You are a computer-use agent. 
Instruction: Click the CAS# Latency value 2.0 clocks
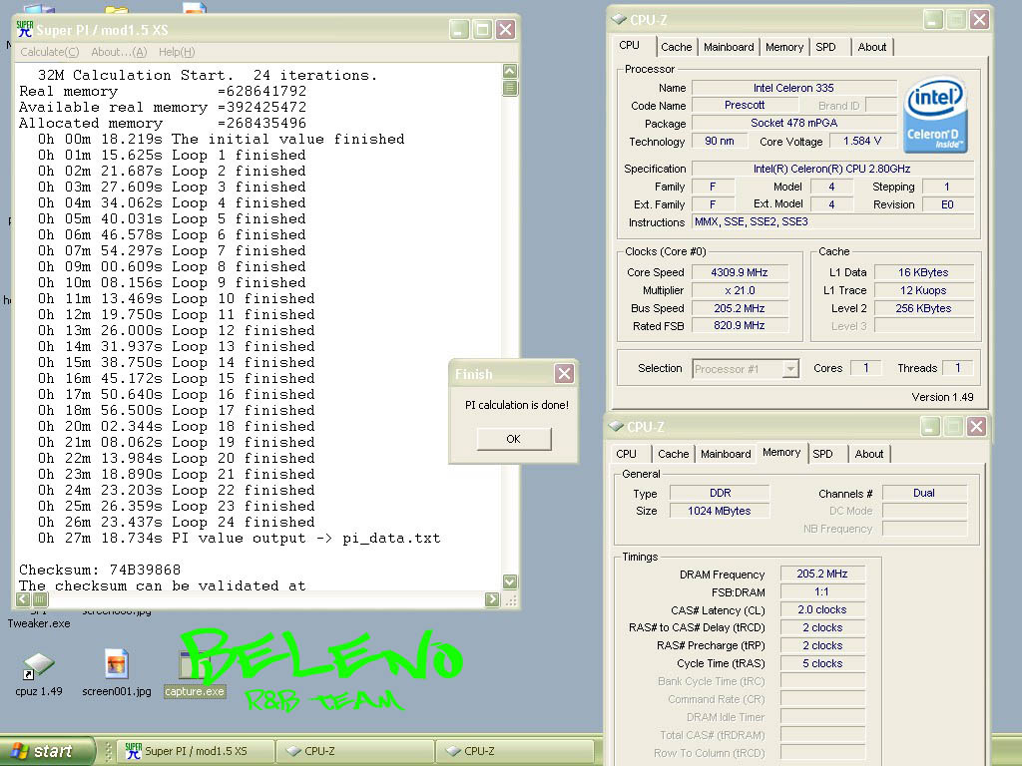[x=822, y=609]
